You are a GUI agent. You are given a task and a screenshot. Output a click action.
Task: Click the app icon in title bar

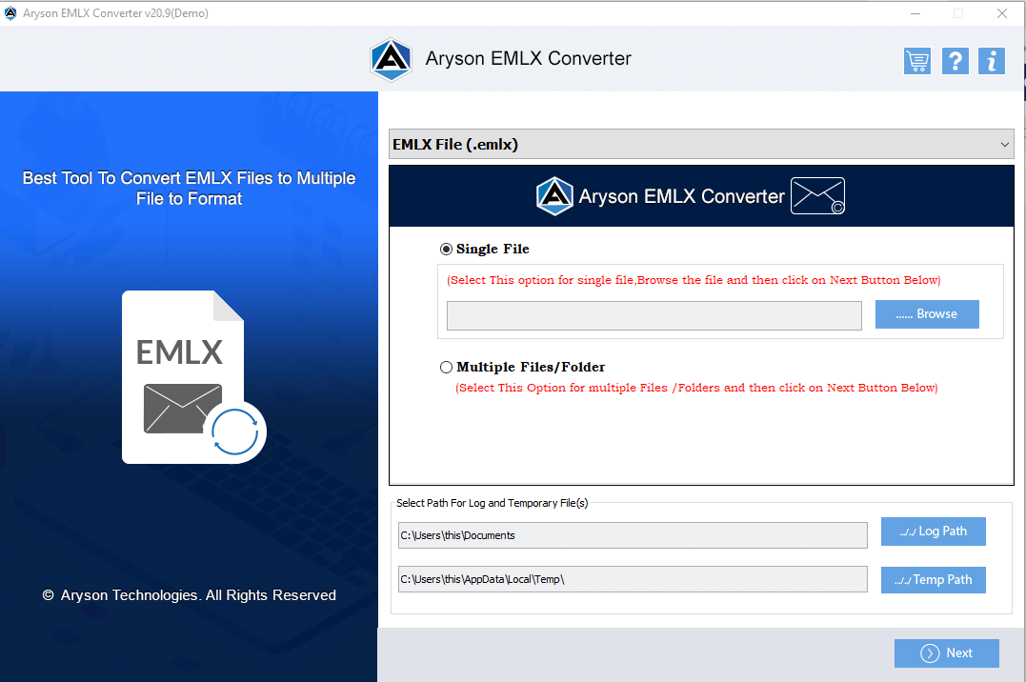coord(10,13)
